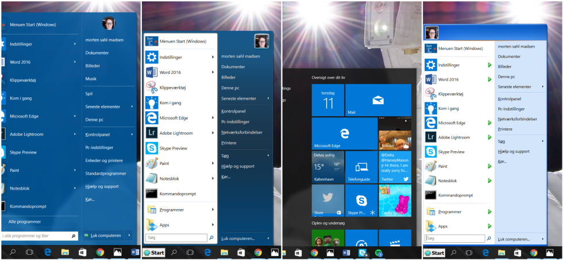Open the Mail live tile
This screenshot has height=260, width=563.
pos(378,100)
